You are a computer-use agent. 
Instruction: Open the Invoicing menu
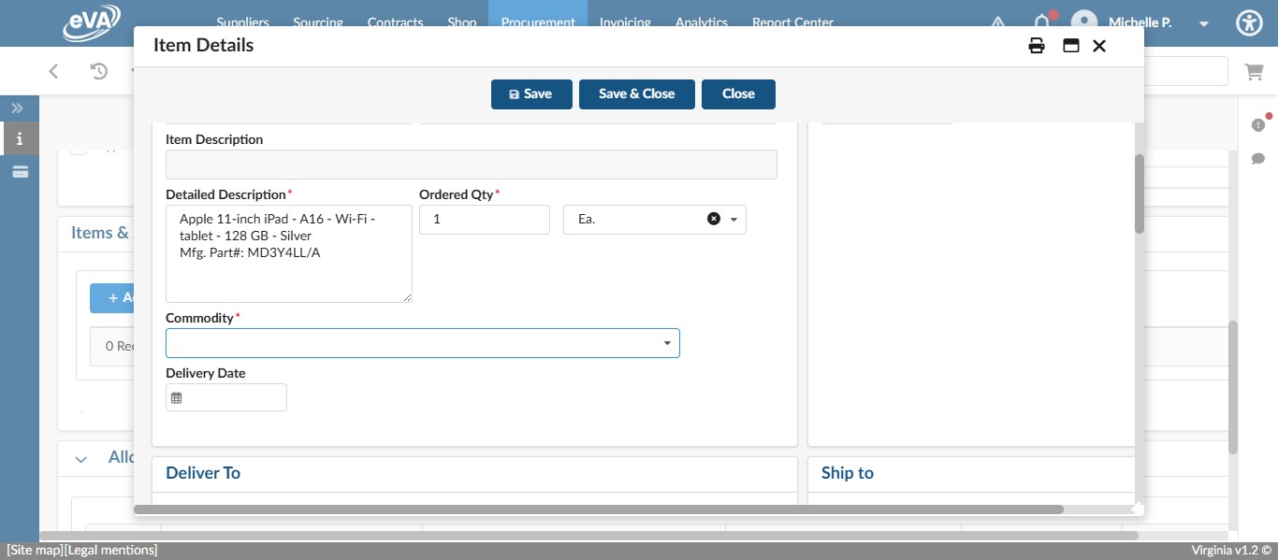coord(625,22)
